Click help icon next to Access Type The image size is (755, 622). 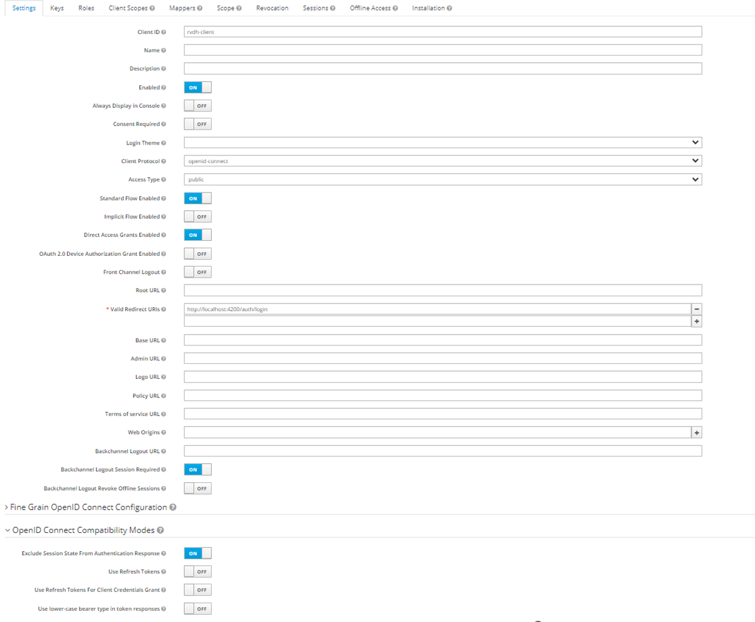click(163, 180)
